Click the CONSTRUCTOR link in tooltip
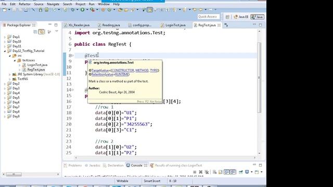Image resolution: width=333 pixels, height=187 pixels. [x=123, y=71]
